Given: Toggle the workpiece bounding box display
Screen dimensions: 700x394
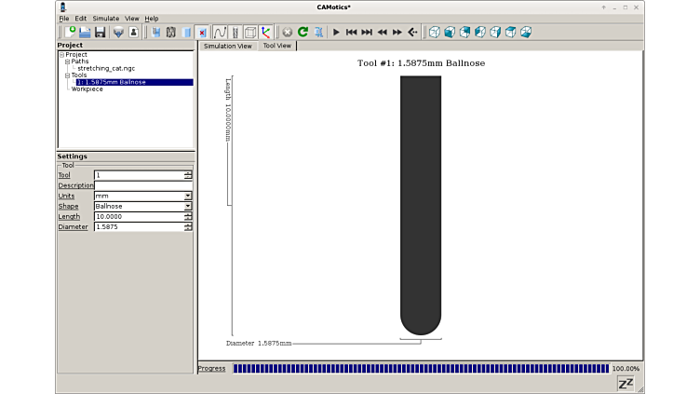Looking at the screenshot, I should pyautogui.click(x=250, y=32).
